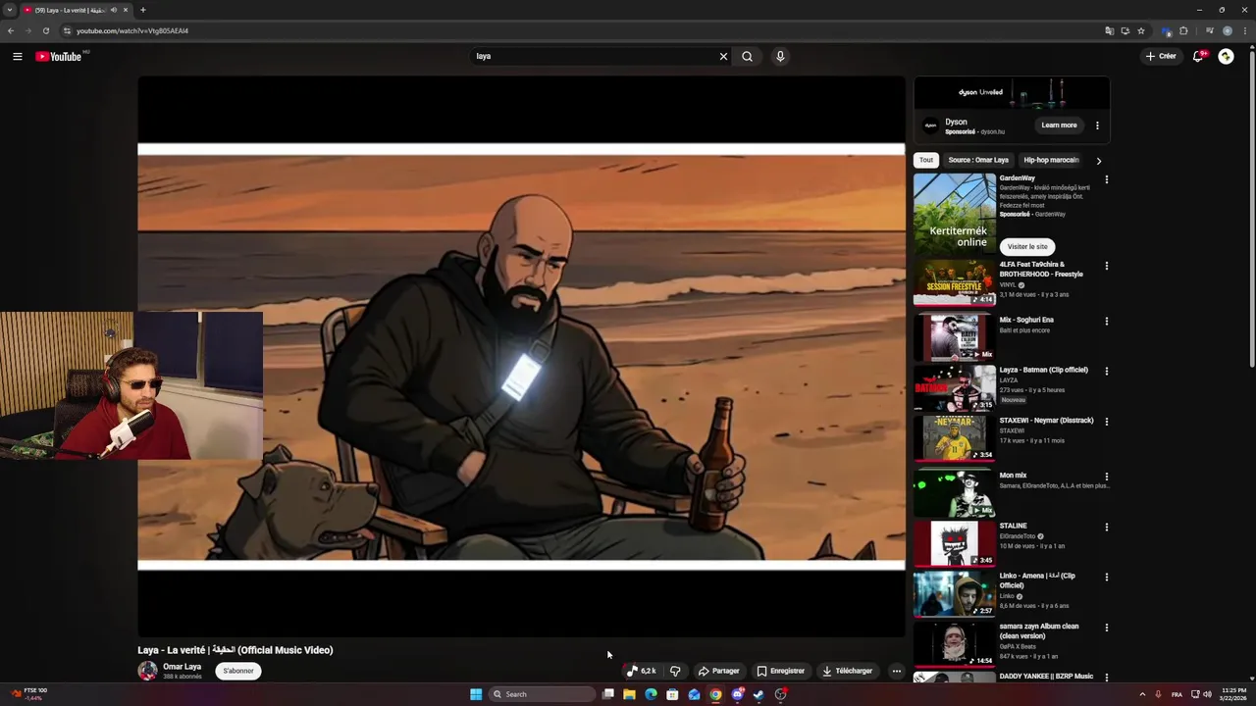Start voice search with the microphone icon
Screen dimensions: 1256x706
pos(780,57)
